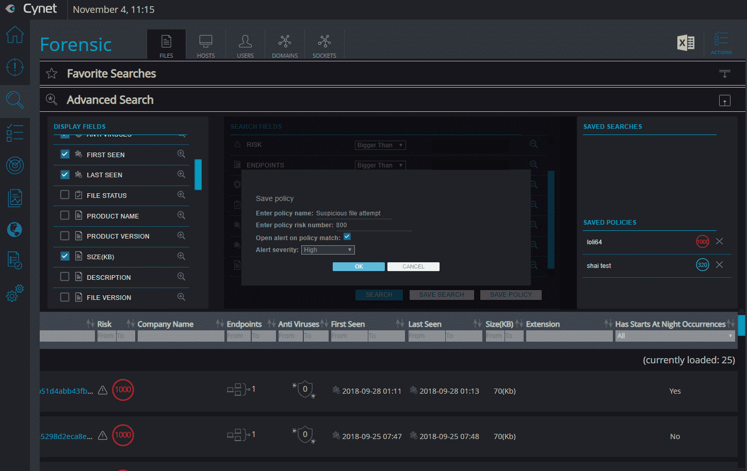Add LAST SEEN to search fields

pos(181,174)
